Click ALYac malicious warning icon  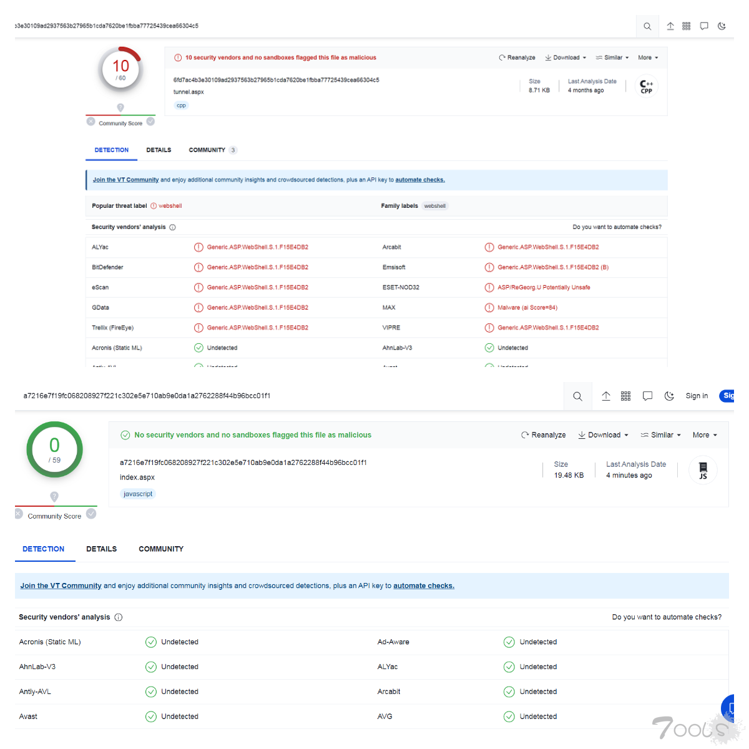198,247
